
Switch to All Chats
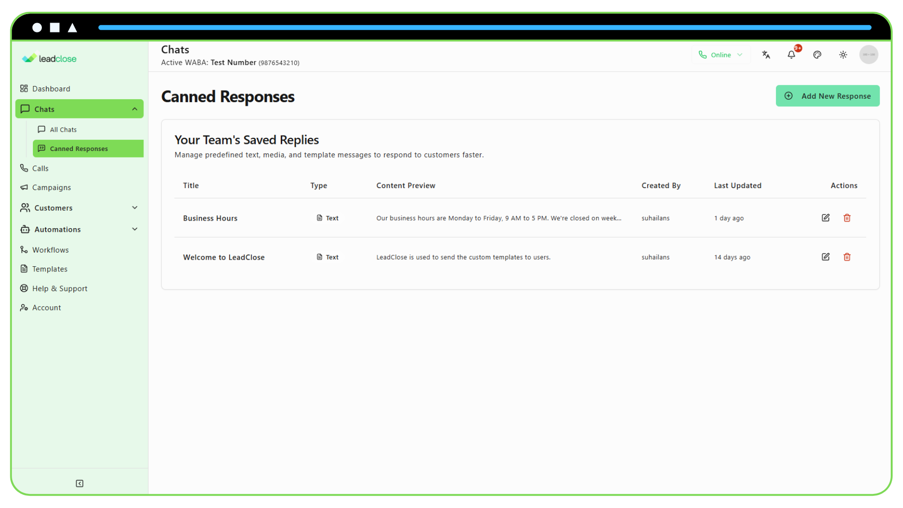(x=63, y=129)
